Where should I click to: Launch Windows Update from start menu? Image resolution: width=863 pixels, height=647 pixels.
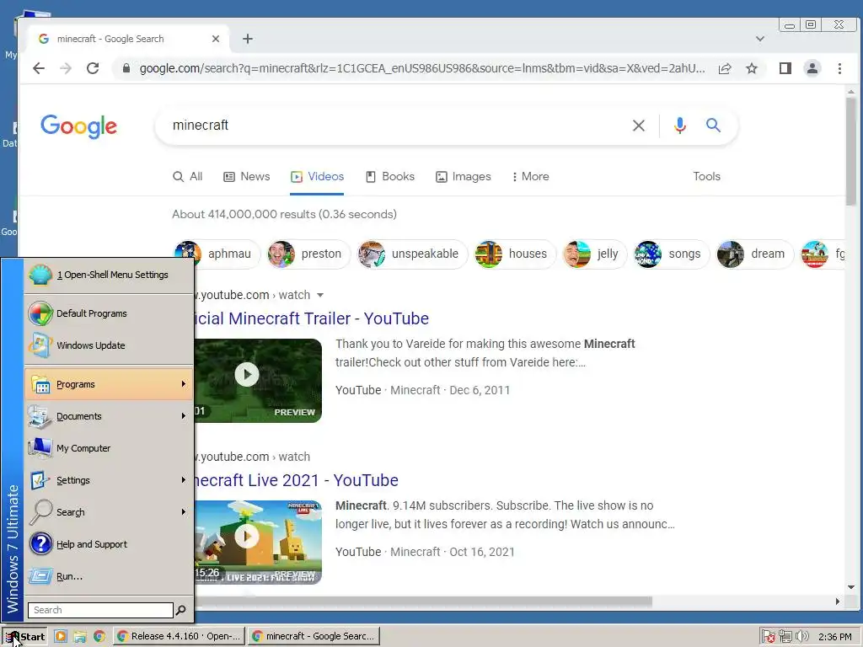[x=109, y=345]
